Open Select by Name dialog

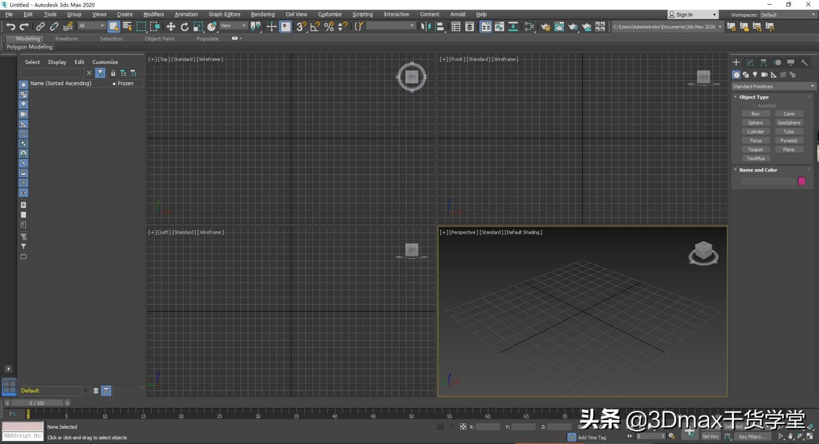point(127,26)
